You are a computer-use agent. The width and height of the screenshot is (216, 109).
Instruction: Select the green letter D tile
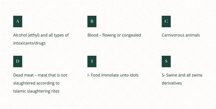point(18,61)
